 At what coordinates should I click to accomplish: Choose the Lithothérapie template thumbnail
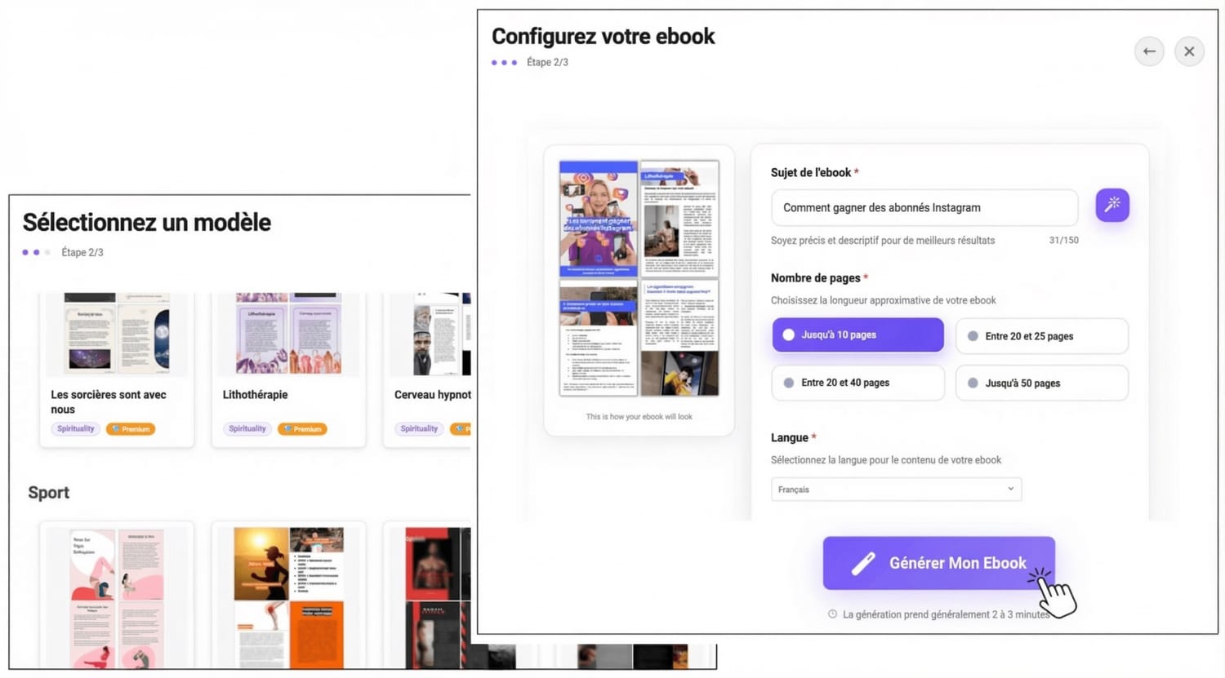288,335
